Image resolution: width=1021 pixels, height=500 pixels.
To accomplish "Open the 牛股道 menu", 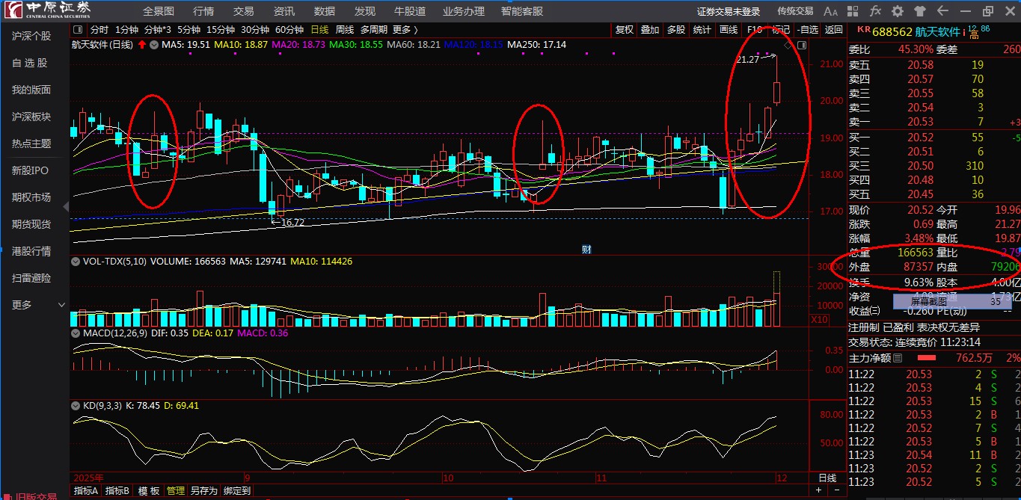I will pyautogui.click(x=410, y=11).
